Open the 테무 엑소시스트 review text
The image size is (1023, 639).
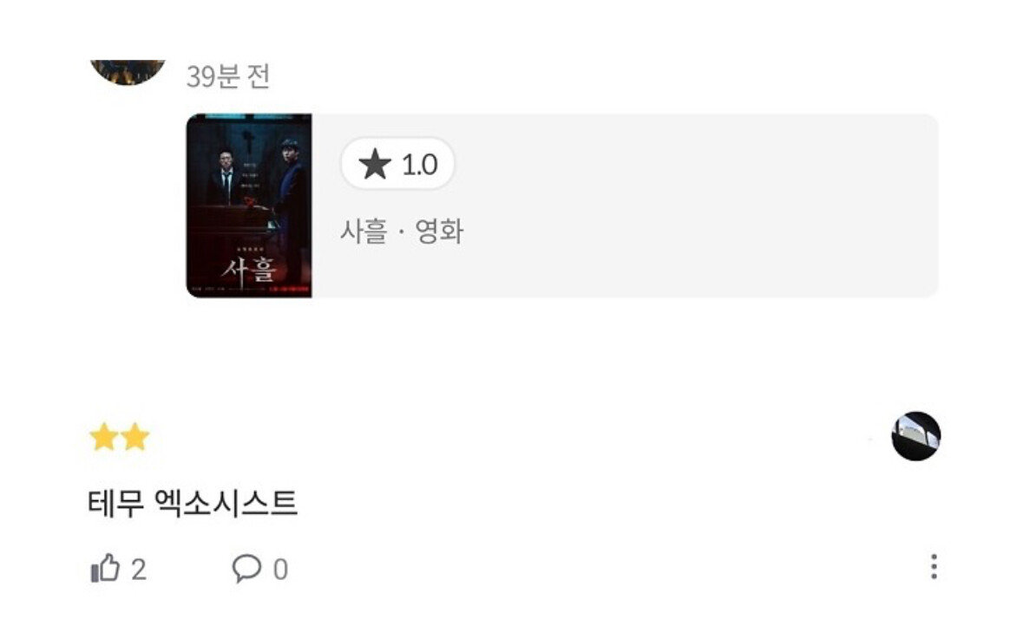point(193,503)
